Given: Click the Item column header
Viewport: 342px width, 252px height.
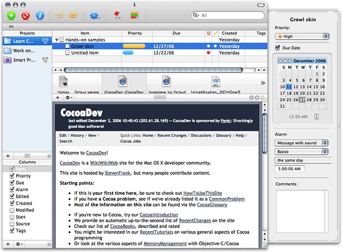Looking at the screenshot, I should click(87, 33).
